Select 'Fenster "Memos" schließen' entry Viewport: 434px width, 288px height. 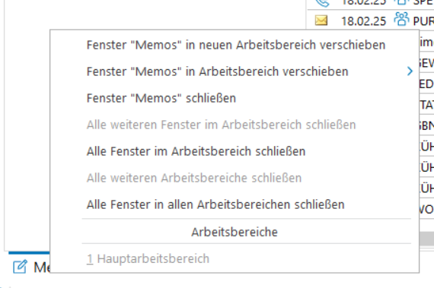pos(161,98)
